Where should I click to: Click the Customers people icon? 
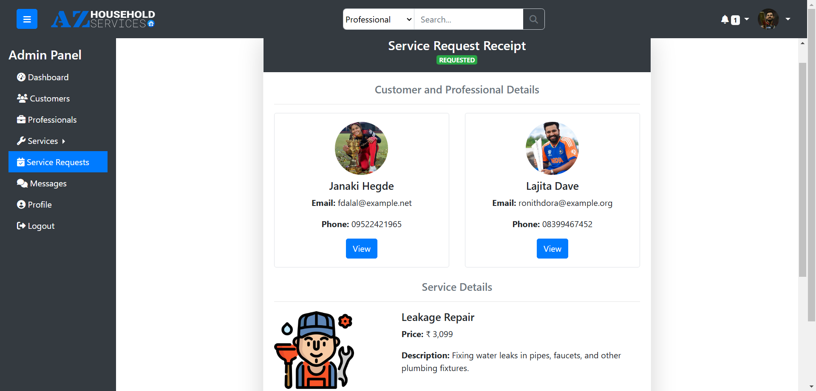tap(22, 98)
